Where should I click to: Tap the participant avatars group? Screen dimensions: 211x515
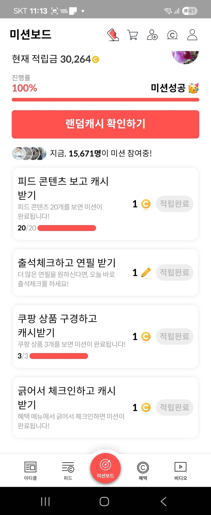point(29,154)
